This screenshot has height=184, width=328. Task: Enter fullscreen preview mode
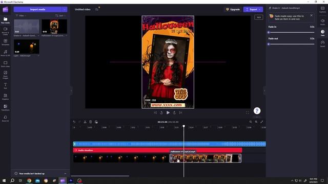pyautogui.click(x=248, y=112)
